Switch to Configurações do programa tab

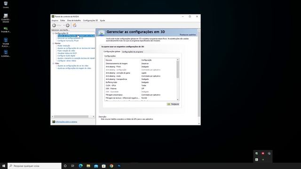[132, 52]
